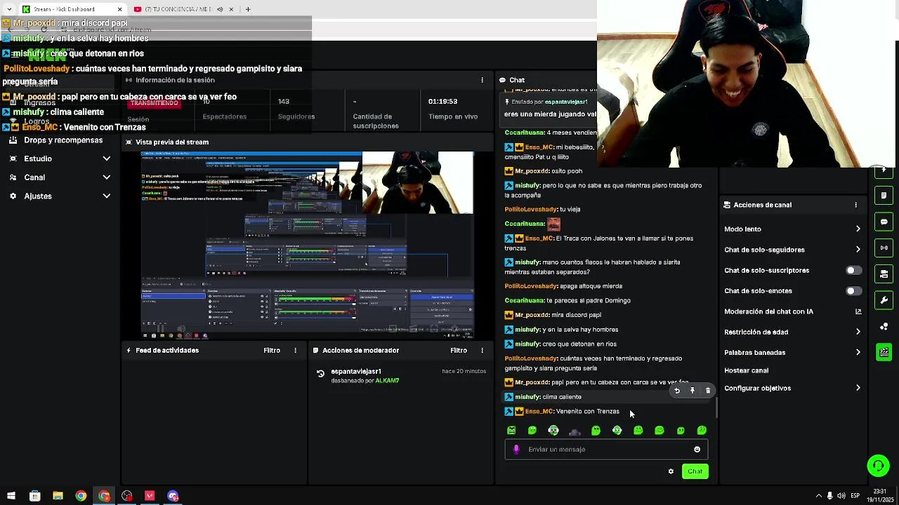899x505 pixels.
Task: Open external link for Moderación del chat con IA
Action: tap(858, 311)
